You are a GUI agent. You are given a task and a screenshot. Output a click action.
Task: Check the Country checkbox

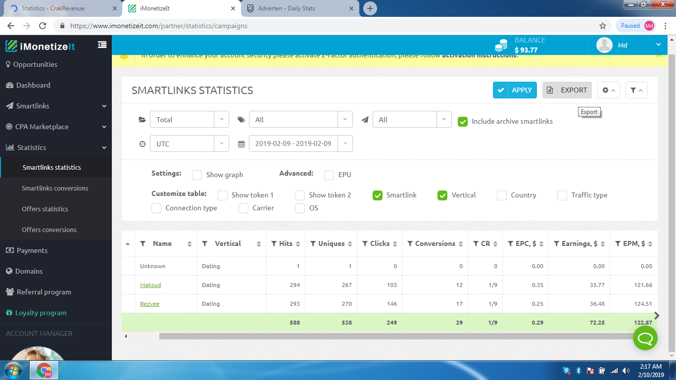click(502, 195)
